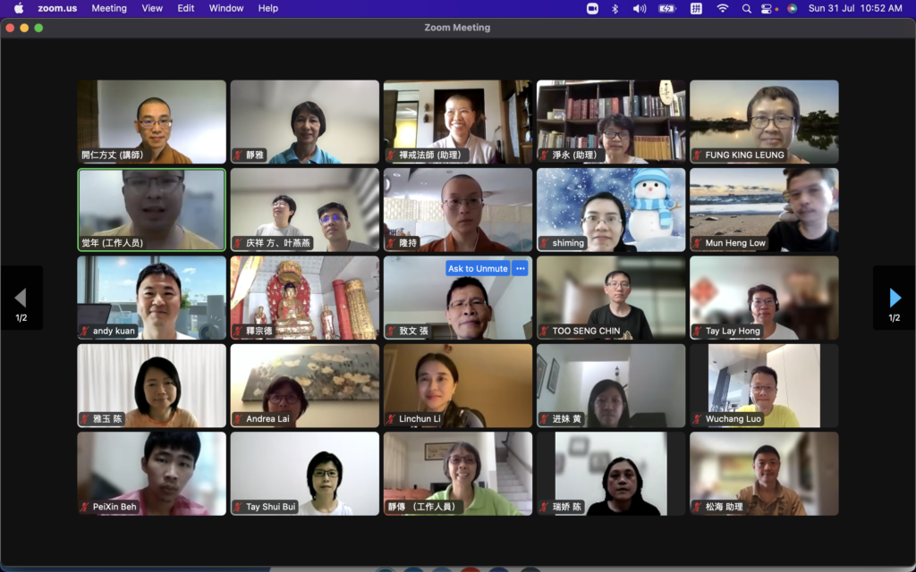Open the battery status icon

coord(667,8)
